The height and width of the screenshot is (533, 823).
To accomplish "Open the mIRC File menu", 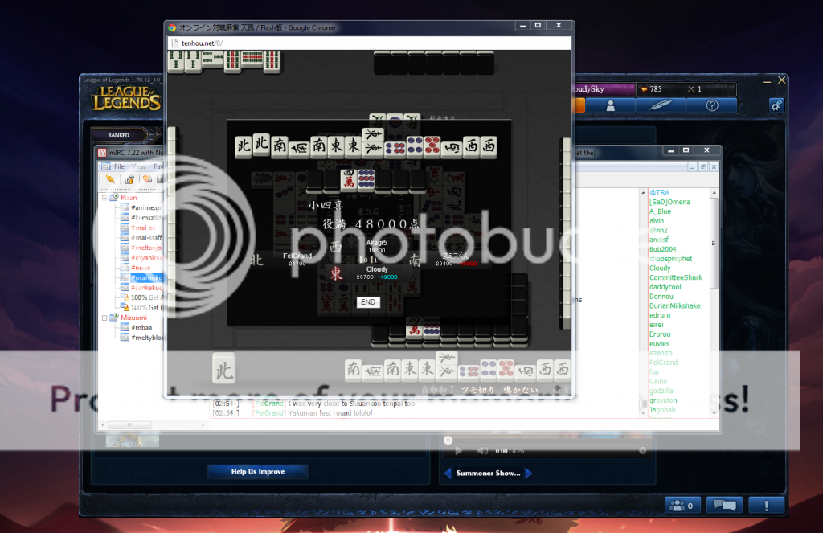I will coord(119,166).
